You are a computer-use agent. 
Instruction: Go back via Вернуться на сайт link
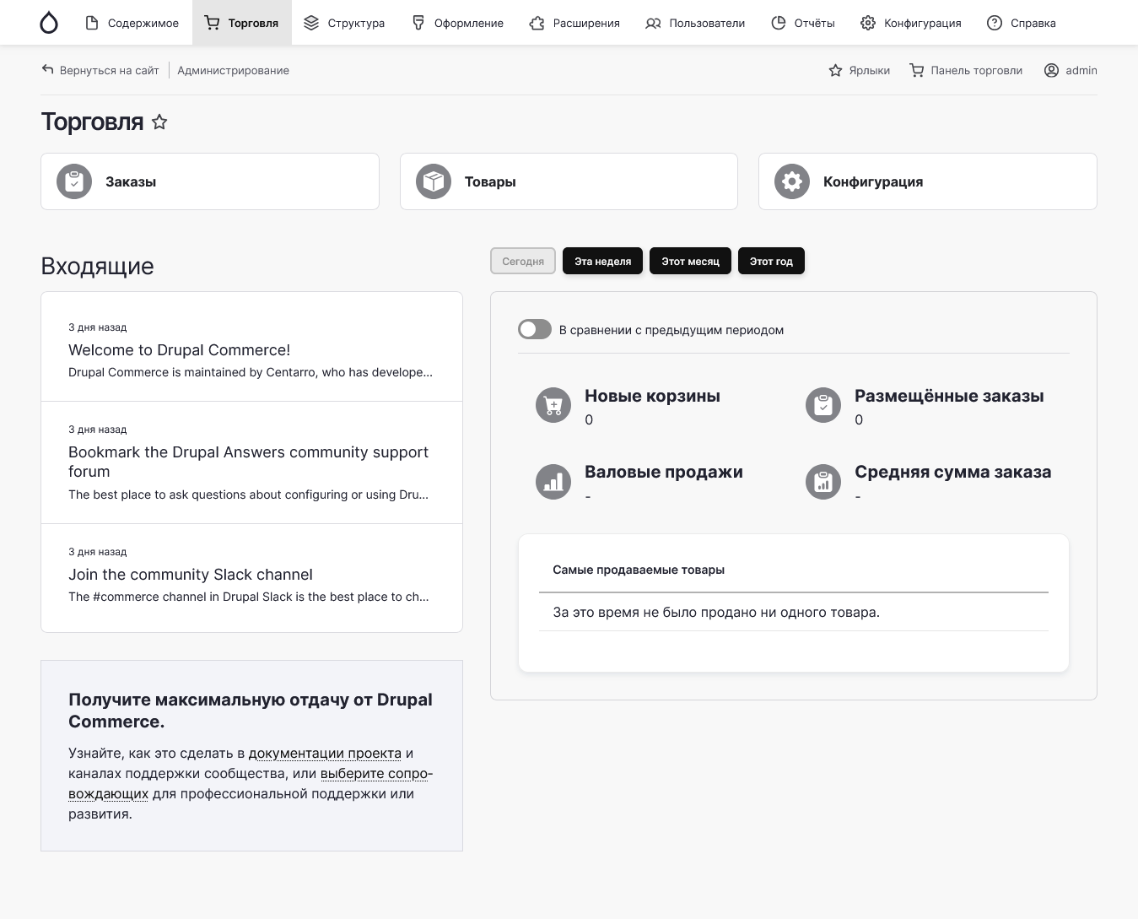(x=100, y=71)
